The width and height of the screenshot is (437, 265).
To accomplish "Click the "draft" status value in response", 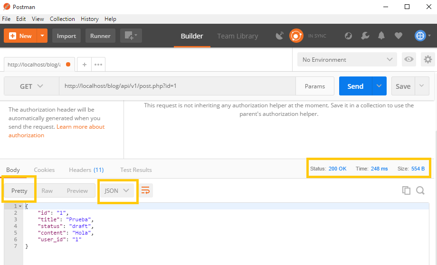I will click(80, 226).
